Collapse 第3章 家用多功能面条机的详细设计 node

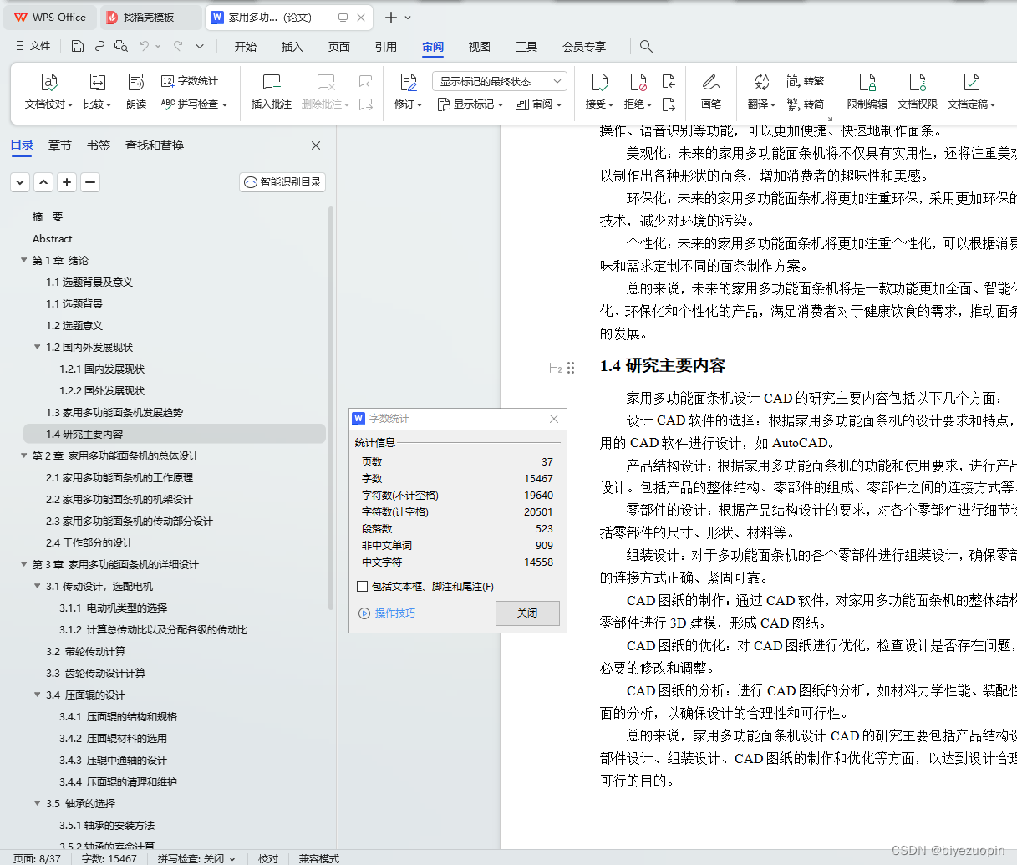click(24, 565)
